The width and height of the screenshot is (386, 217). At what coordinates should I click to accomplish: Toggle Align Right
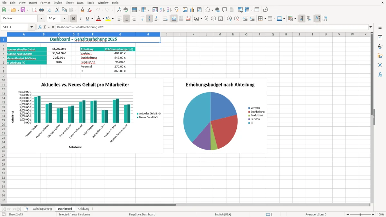pyautogui.click(x=133, y=19)
